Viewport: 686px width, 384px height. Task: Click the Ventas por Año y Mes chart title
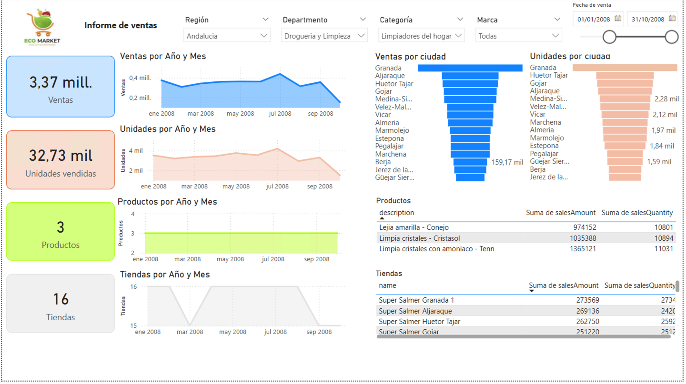point(163,56)
